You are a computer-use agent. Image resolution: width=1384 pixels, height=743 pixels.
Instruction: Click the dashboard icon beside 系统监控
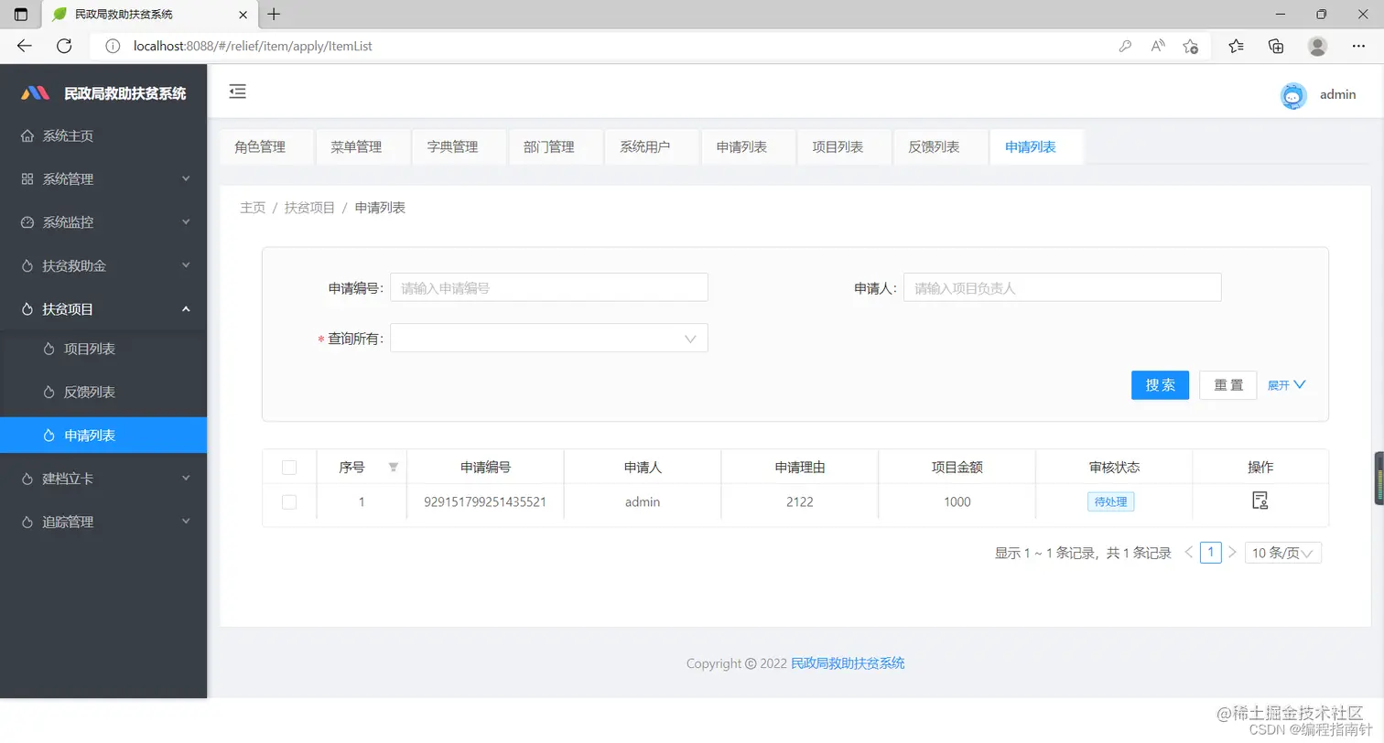coord(27,222)
